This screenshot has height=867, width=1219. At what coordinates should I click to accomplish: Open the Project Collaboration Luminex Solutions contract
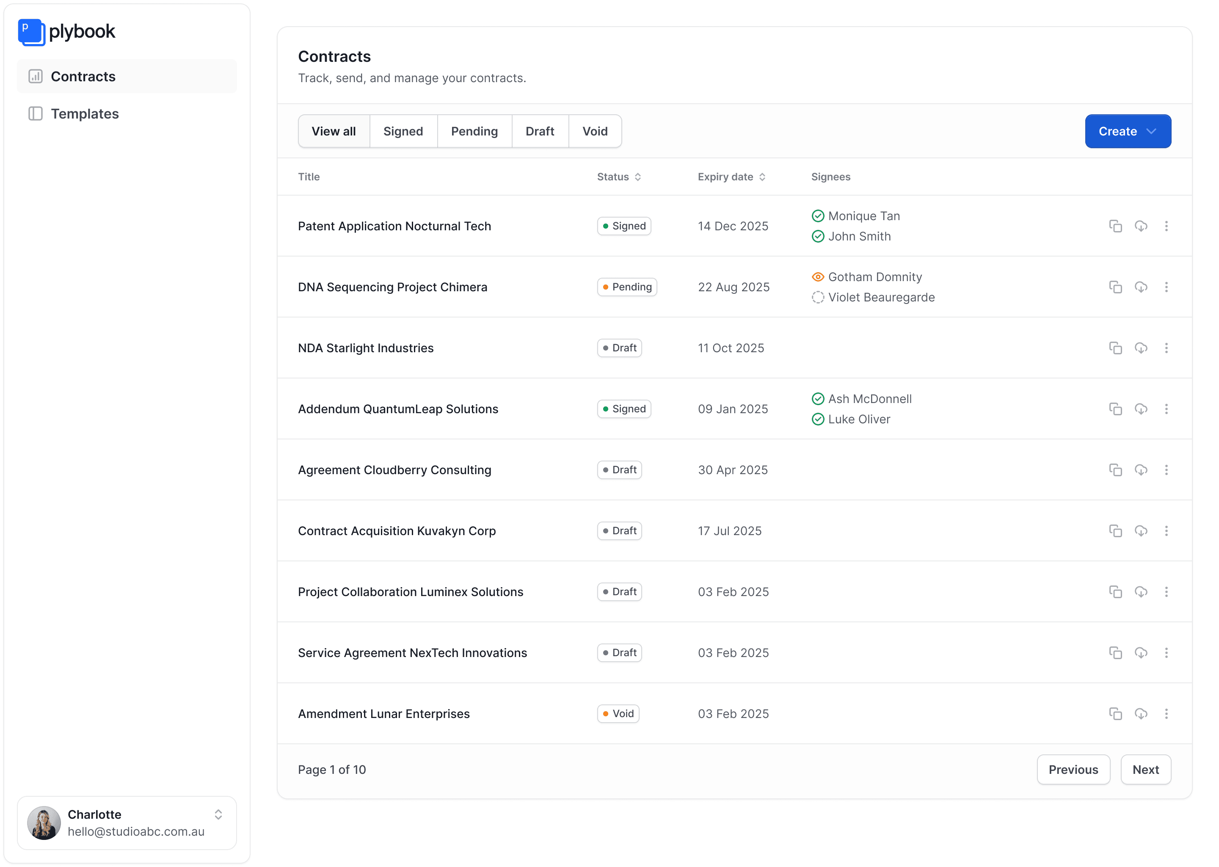(411, 592)
